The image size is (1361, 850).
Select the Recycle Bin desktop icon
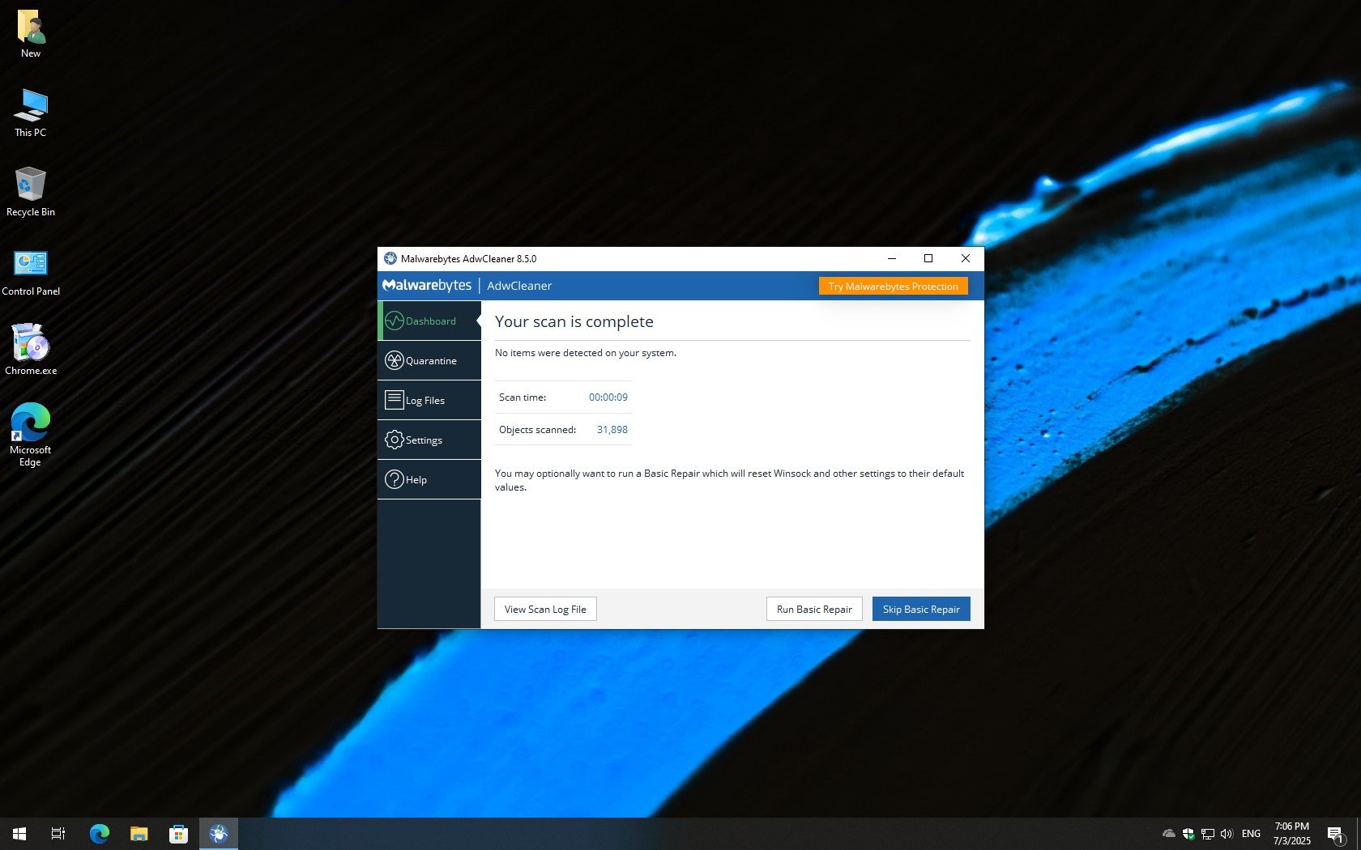(x=31, y=193)
